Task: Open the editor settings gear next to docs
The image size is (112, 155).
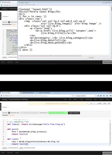Action: pos(109,103)
